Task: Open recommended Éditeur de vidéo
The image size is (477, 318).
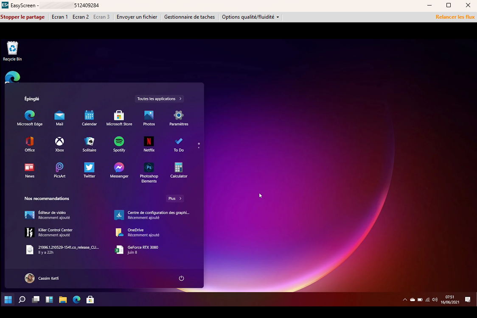Action: [x=47, y=215]
